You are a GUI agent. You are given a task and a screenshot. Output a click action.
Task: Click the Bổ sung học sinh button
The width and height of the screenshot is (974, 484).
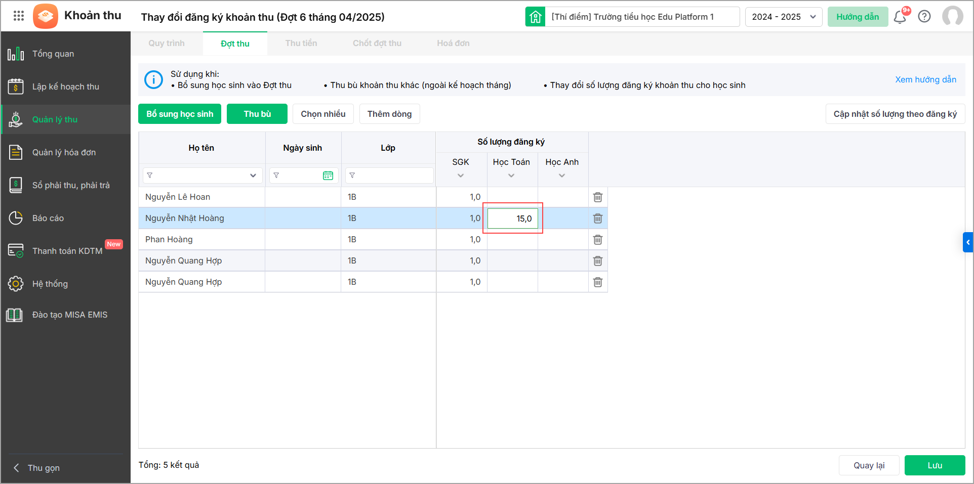(x=180, y=114)
